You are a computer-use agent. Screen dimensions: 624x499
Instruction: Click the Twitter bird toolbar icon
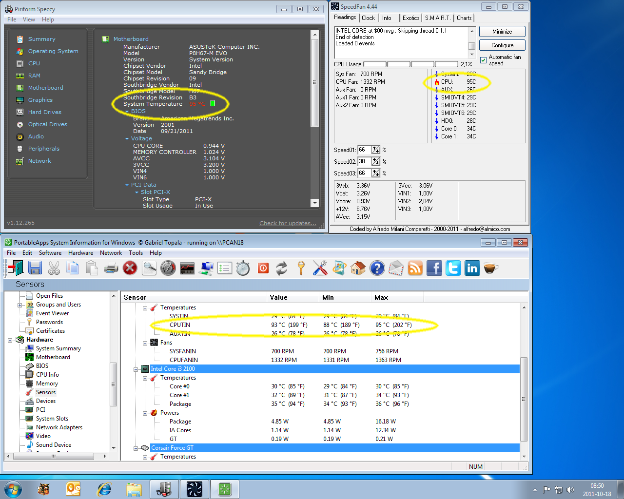(x=453, y=268)
